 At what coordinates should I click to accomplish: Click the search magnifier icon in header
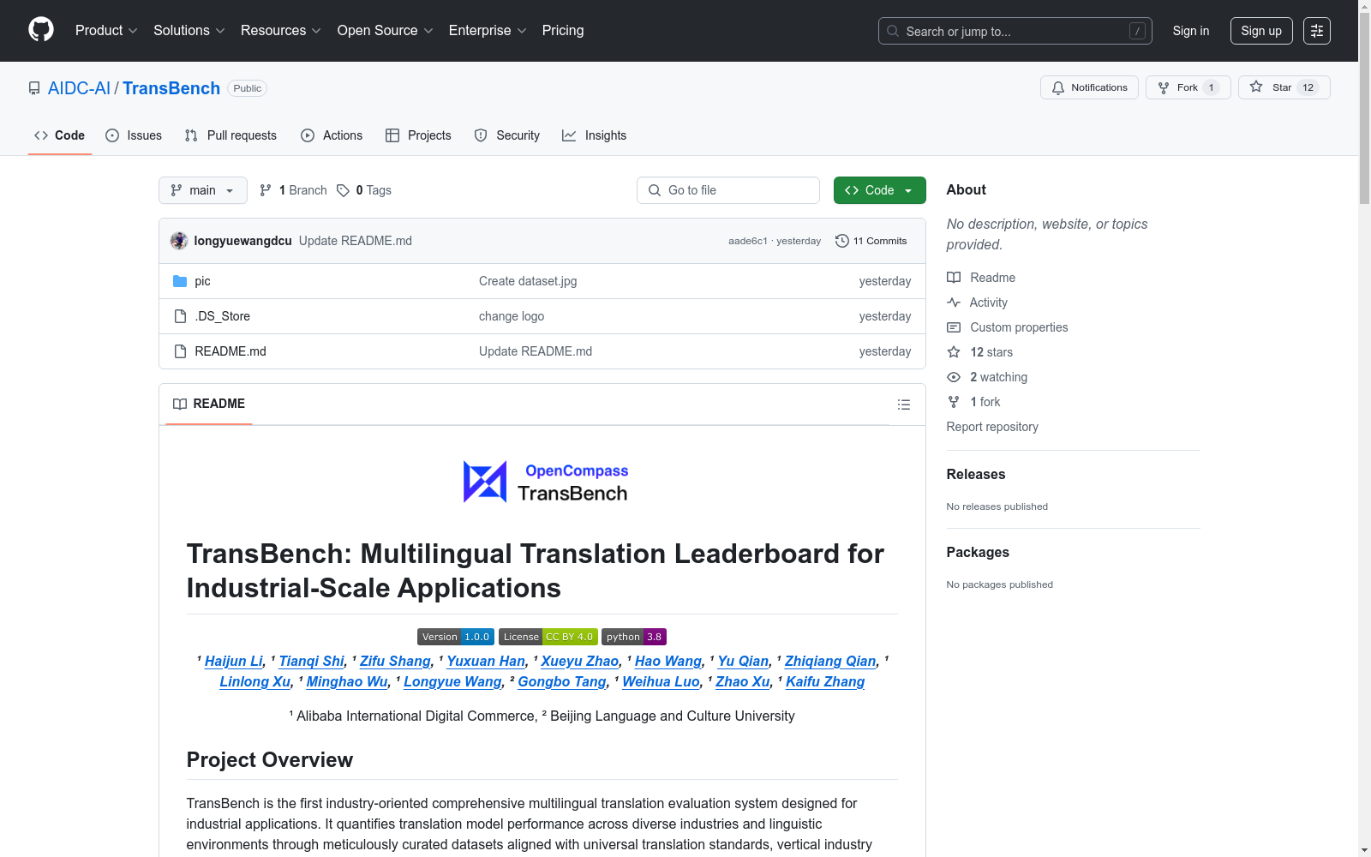point(893,31)
